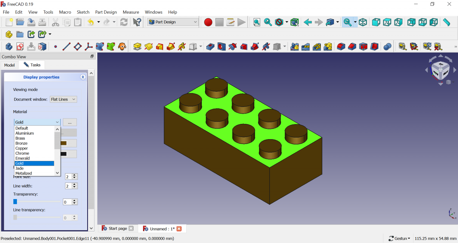
Task: Switch to isometric view icon
Action: click(x=363, y=22)
